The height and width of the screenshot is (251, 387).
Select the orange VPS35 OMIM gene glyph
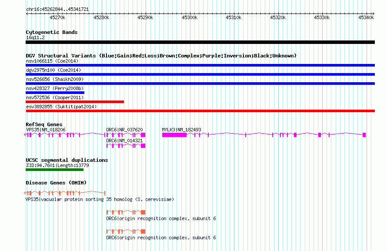(65, 193)
